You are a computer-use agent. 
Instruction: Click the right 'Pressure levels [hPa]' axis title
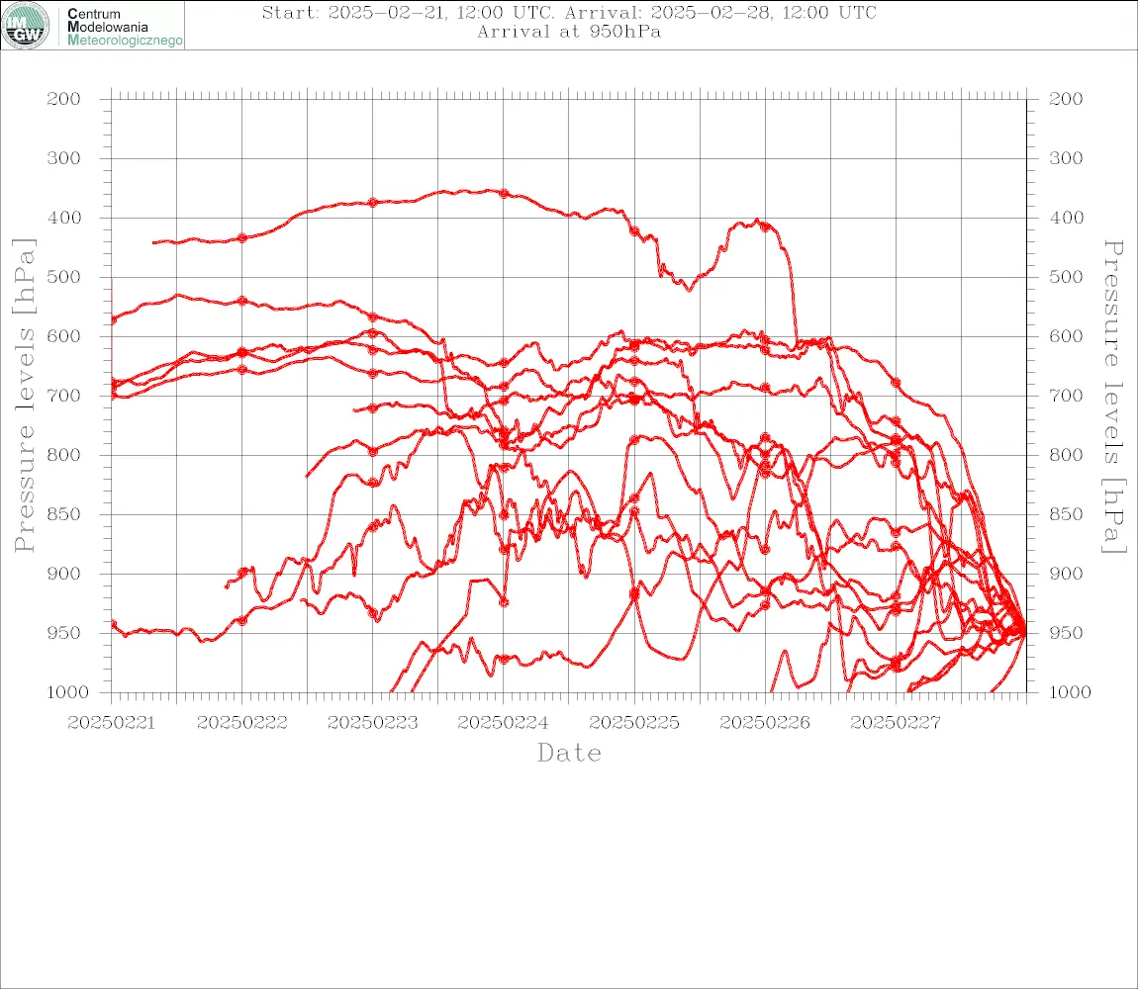[1113, 397]
